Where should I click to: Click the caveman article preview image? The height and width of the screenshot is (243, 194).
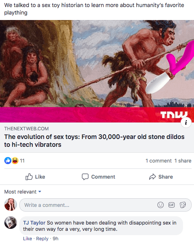[x=97, y=71]
